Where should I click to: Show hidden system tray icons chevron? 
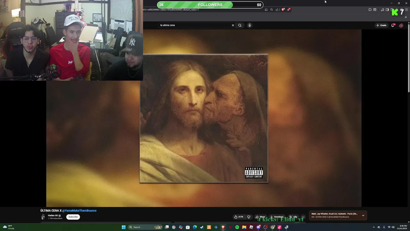(373, 227)
